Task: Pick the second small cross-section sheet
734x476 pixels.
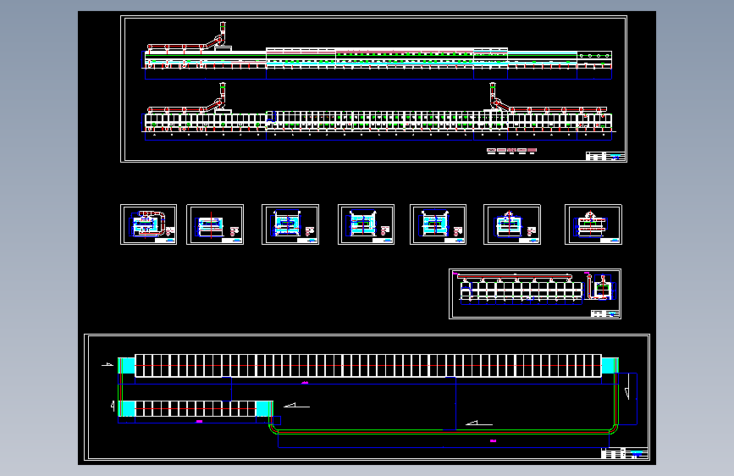Action: point(215,224)
